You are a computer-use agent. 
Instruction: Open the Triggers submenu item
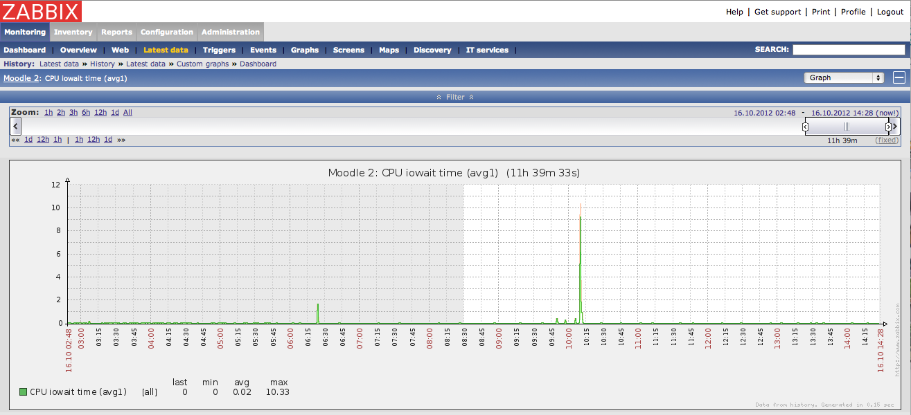coord(219,50)
